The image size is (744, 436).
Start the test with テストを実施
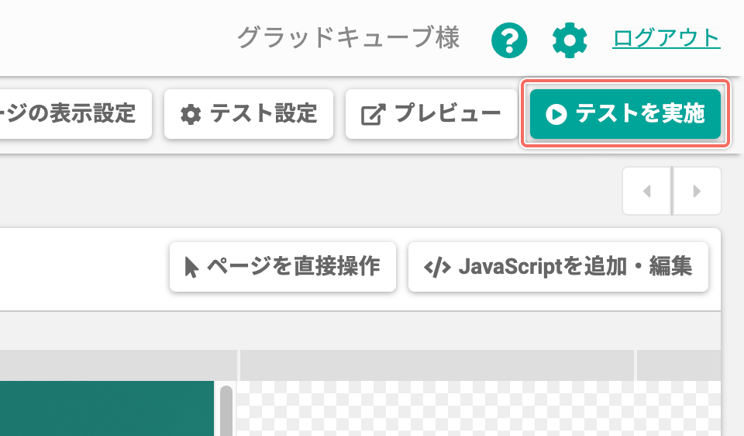pos(625,114)
